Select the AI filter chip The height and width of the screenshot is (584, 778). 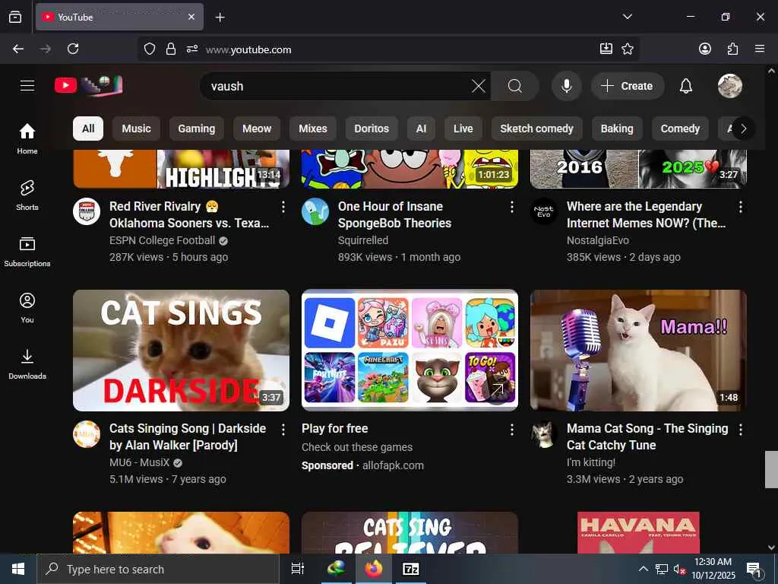point(421,129)
